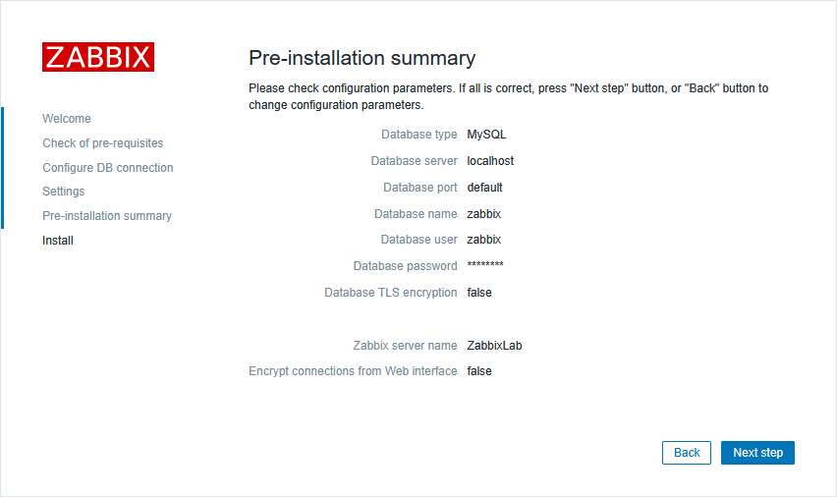Click the Pre-installation summary heading
Image resolution: width=837 pixels, height=497 pixels.
point(362,58)
